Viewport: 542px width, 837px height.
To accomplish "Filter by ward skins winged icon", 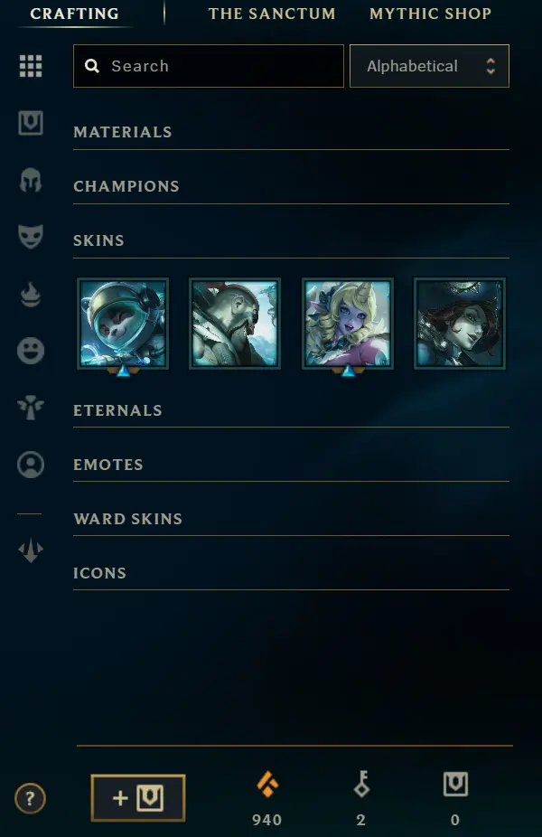I will (x=31, y=408).
